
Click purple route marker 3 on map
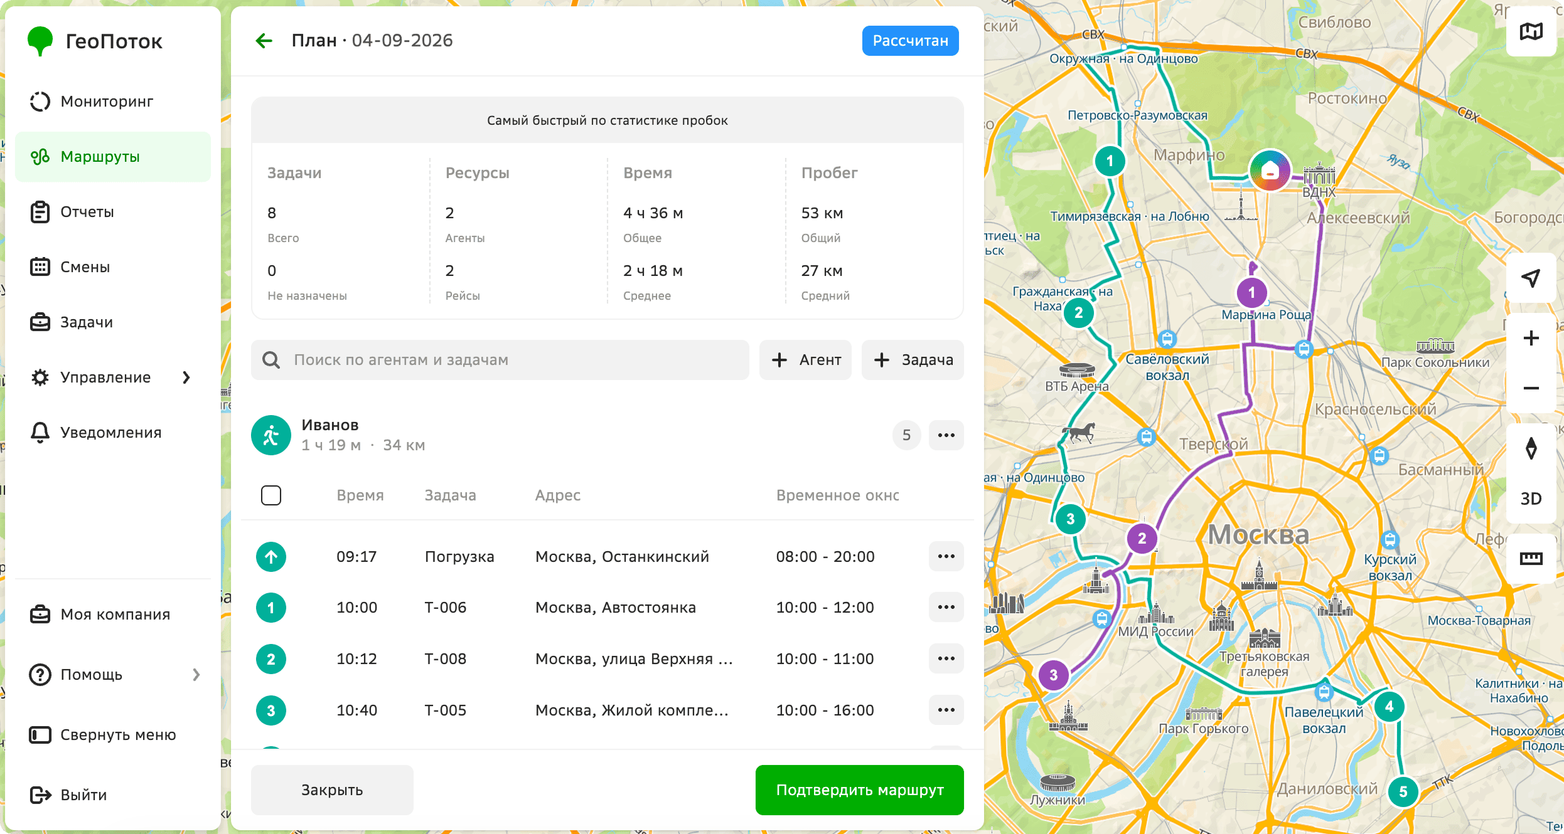(x=1053, y=675)
